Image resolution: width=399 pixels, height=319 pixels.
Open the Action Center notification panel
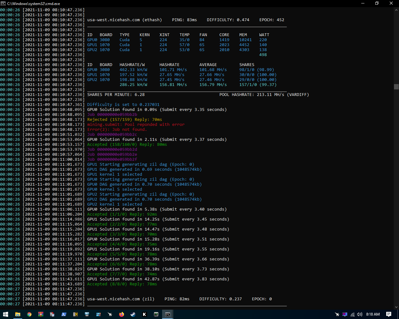(389, 315)
